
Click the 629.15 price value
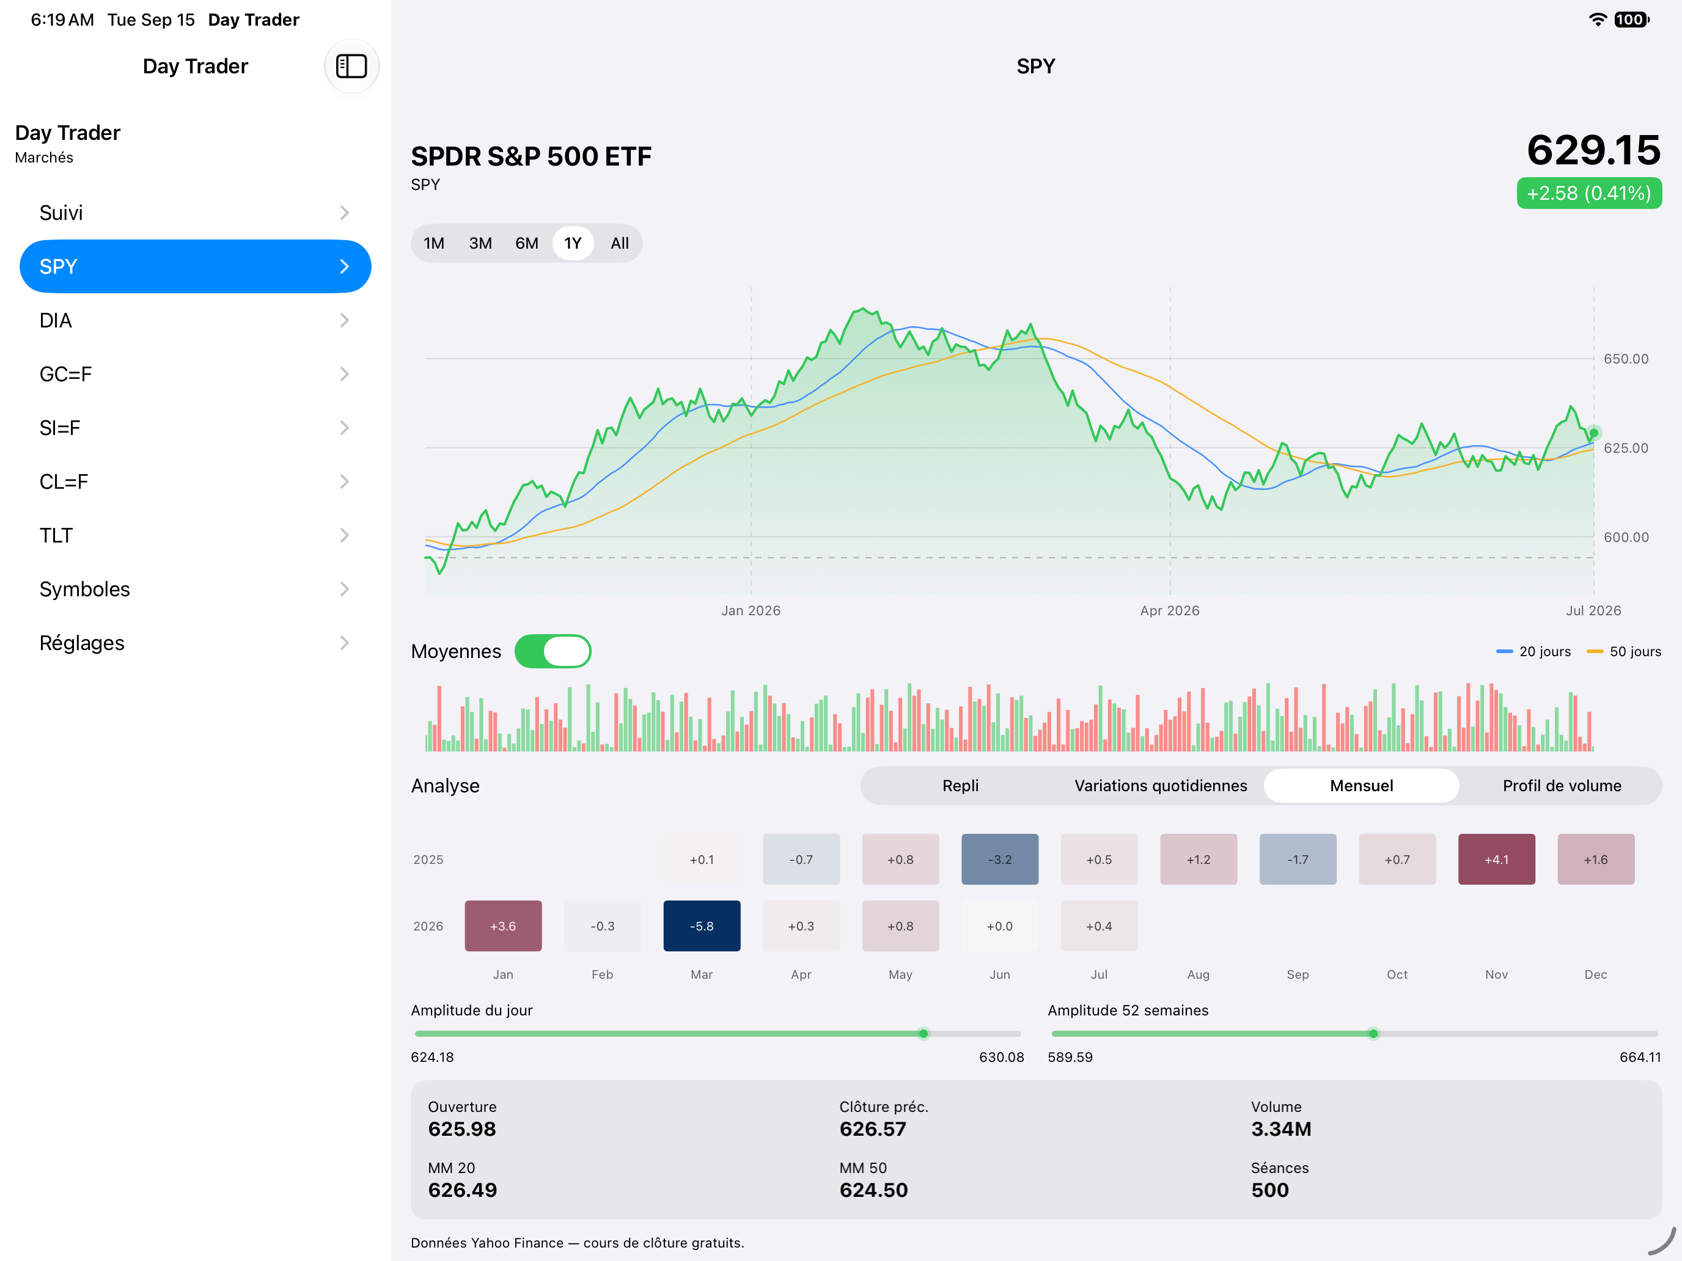click(x=1594, y=150)
